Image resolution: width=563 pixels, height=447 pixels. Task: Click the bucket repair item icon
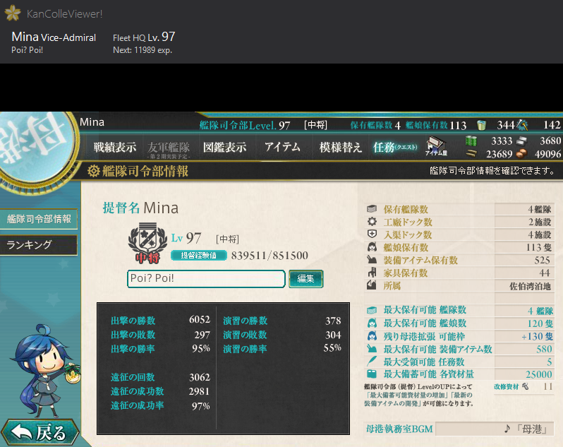click(x=481, y=125)
